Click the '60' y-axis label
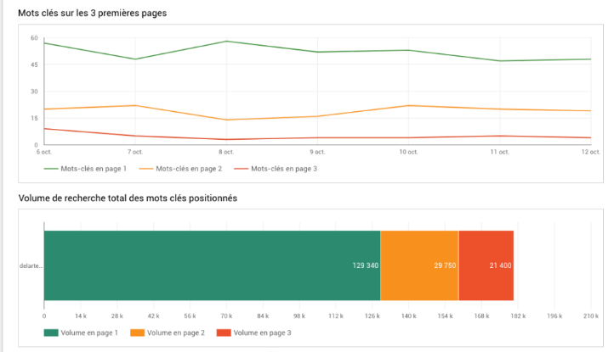Viewport: 614px width, 352px height. [x=35, y=38]
